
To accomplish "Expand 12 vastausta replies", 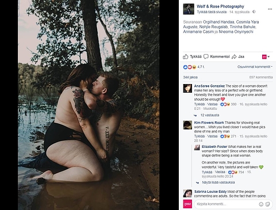I will tap(210, 115).
